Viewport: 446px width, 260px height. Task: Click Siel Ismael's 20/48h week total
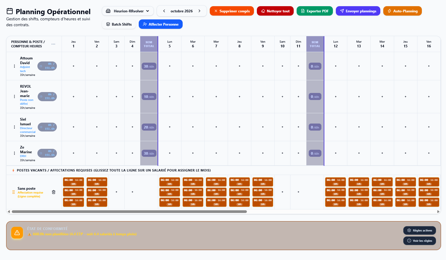[x=149, y=127]
